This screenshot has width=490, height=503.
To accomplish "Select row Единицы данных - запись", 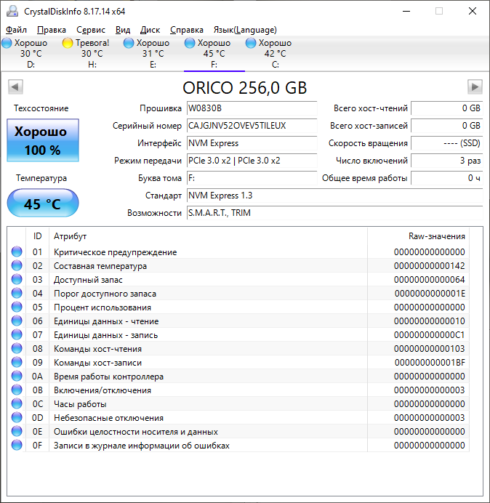I will click(238, 334).
